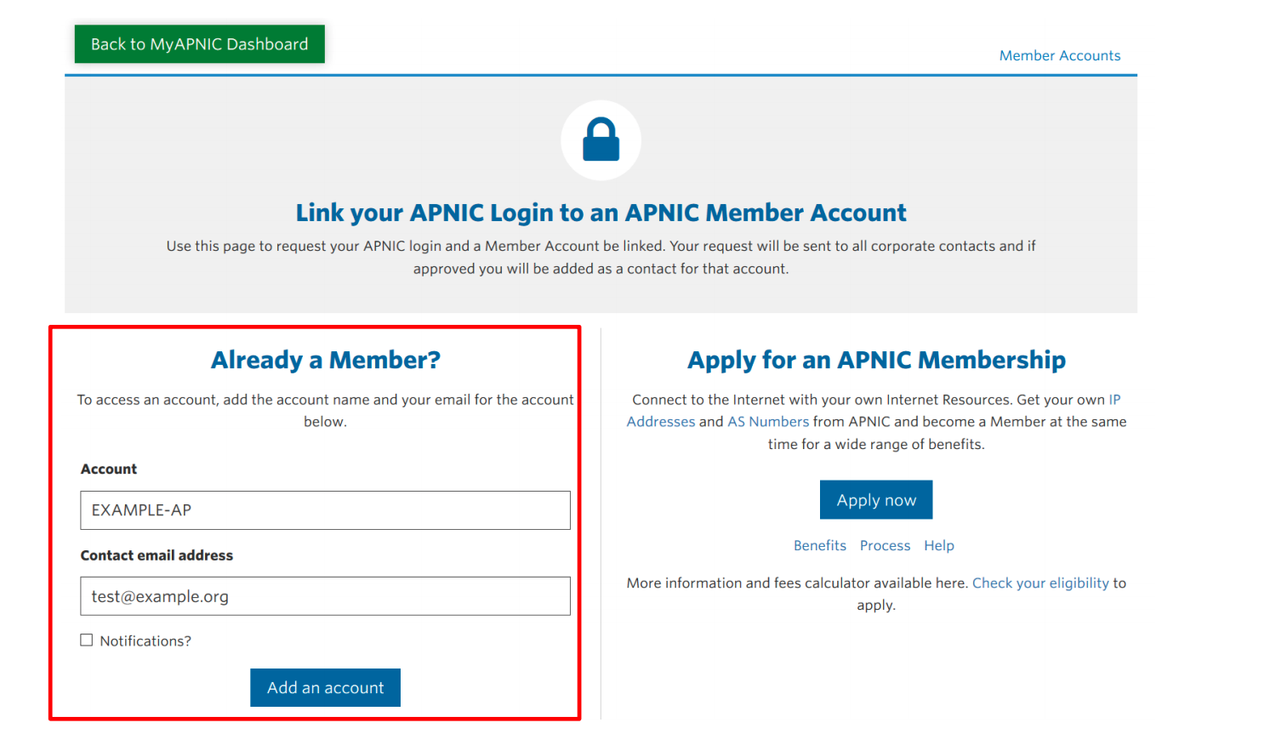This screenshot has width=1270, height=751.
Task: Click the Apply now button
Action: point(876,499)
